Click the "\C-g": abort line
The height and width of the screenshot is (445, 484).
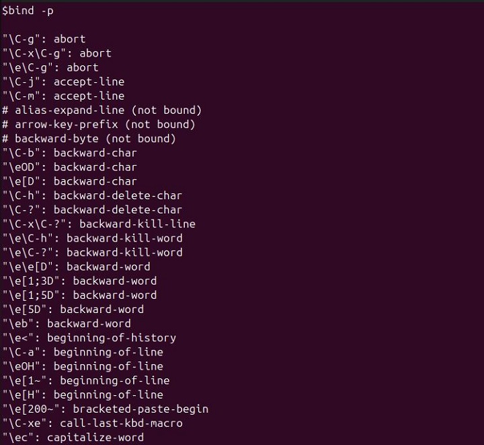coord(44,39)
